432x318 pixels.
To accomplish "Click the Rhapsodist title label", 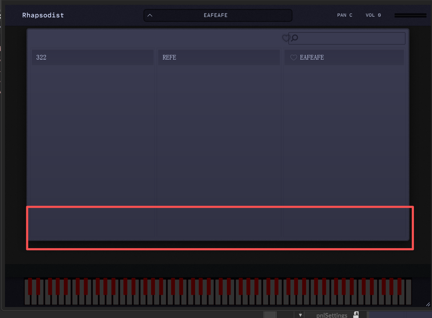I will click(43, 15).
